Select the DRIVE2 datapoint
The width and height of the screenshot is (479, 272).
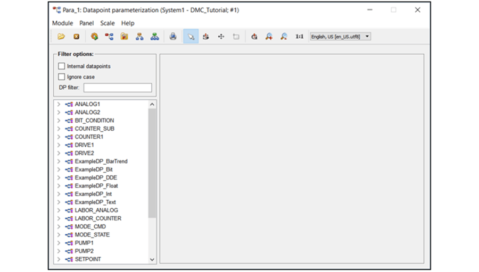[84, 153]
